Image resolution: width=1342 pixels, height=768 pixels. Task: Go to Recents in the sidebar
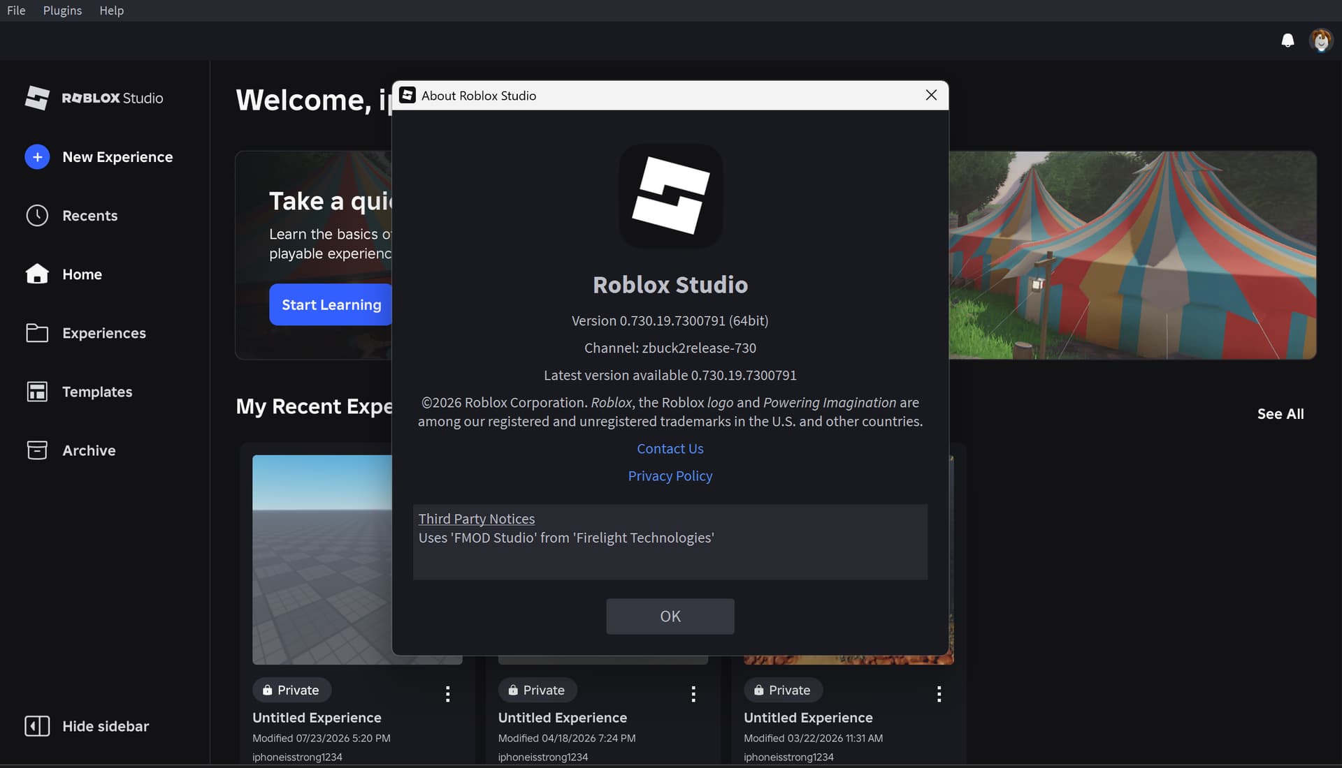[90, 216]
